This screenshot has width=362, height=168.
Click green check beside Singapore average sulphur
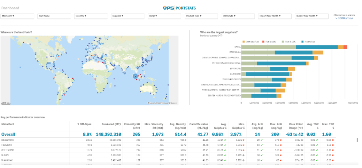[226, 139]
